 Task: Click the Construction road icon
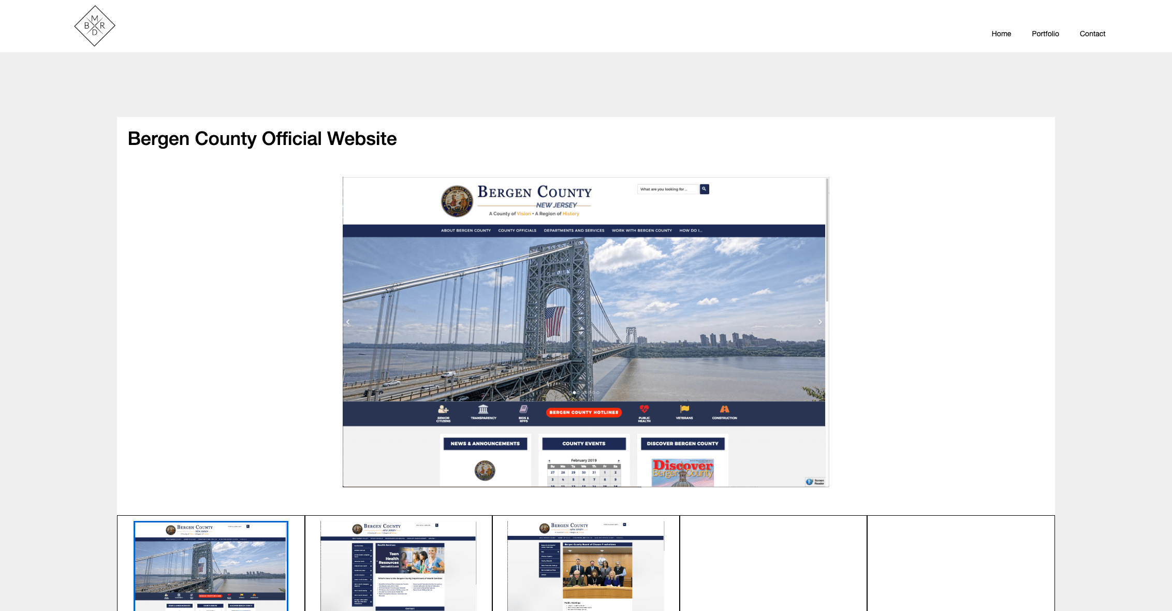pyautogui.click(x=724, y=409)
